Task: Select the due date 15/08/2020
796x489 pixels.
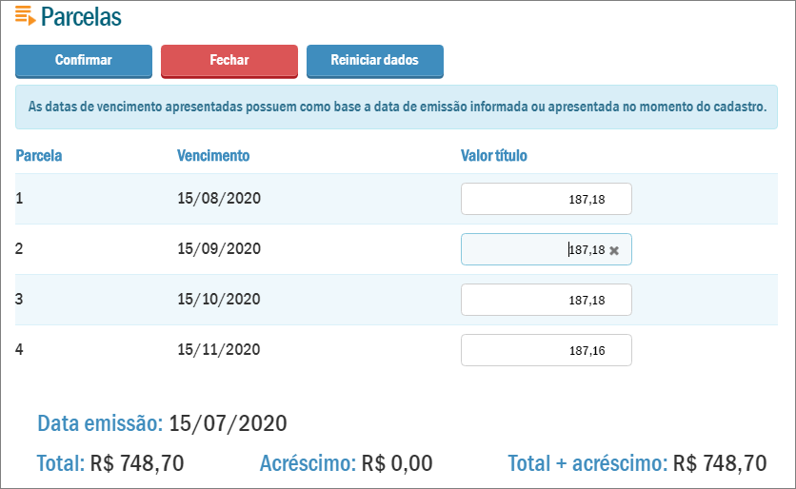Action: click(x=219, y=199)
